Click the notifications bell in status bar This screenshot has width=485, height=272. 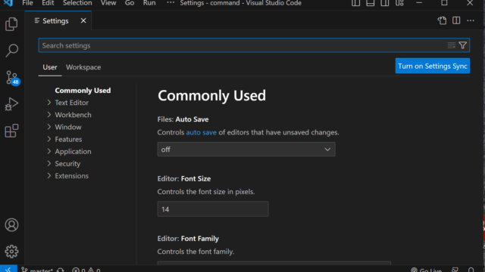pos(471,270)
